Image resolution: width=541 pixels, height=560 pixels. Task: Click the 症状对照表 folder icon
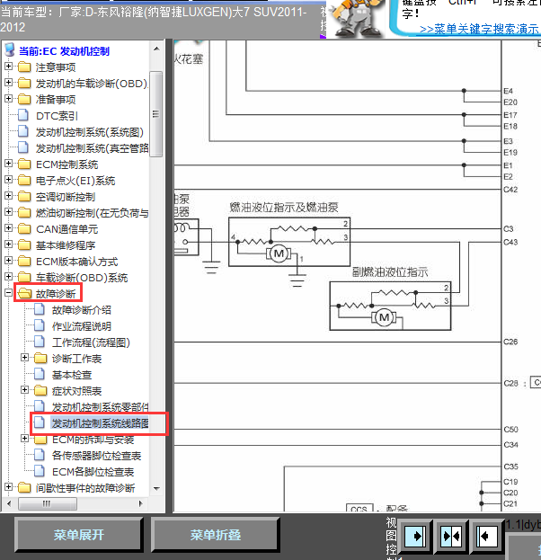(40, 390)
